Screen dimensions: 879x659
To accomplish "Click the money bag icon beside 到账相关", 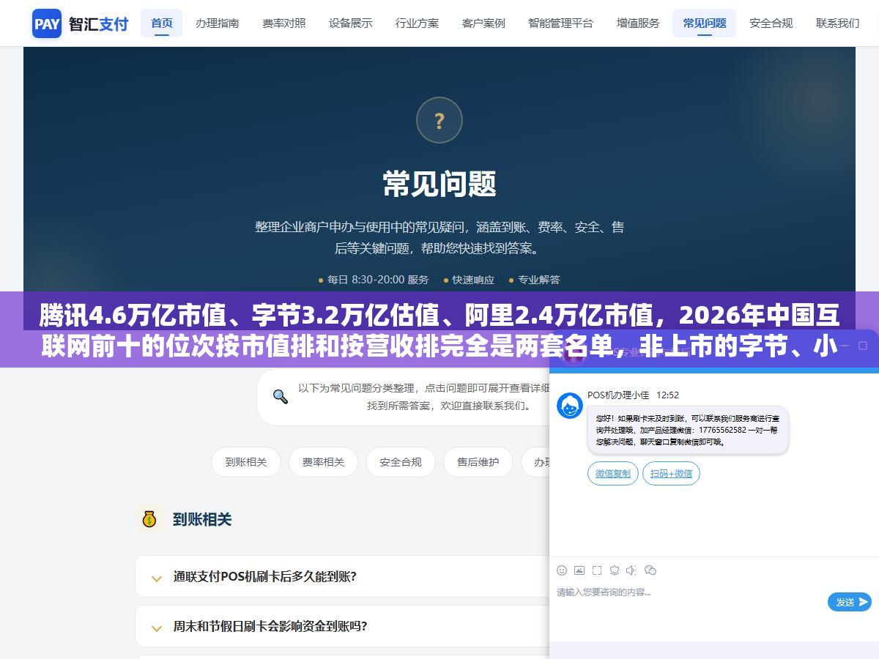I will (x=149, y=519).
